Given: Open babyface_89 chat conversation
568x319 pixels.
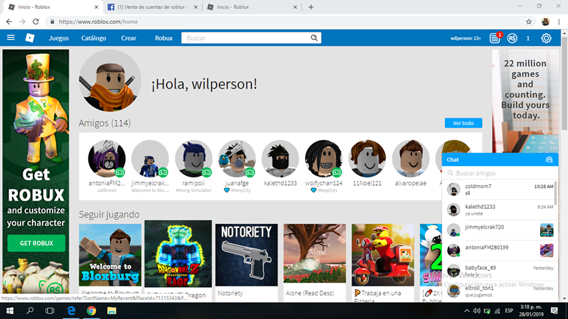Looking at the screenshot, I should [x=499, y=271].
